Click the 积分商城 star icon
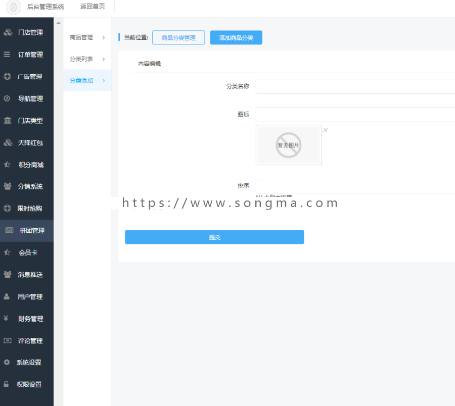 (7, 164)
